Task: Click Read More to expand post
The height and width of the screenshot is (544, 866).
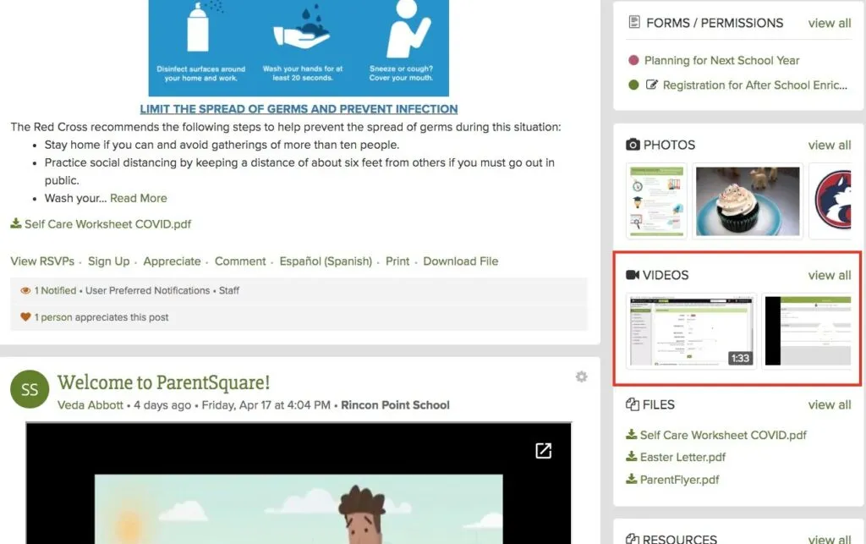Action: 138,198
